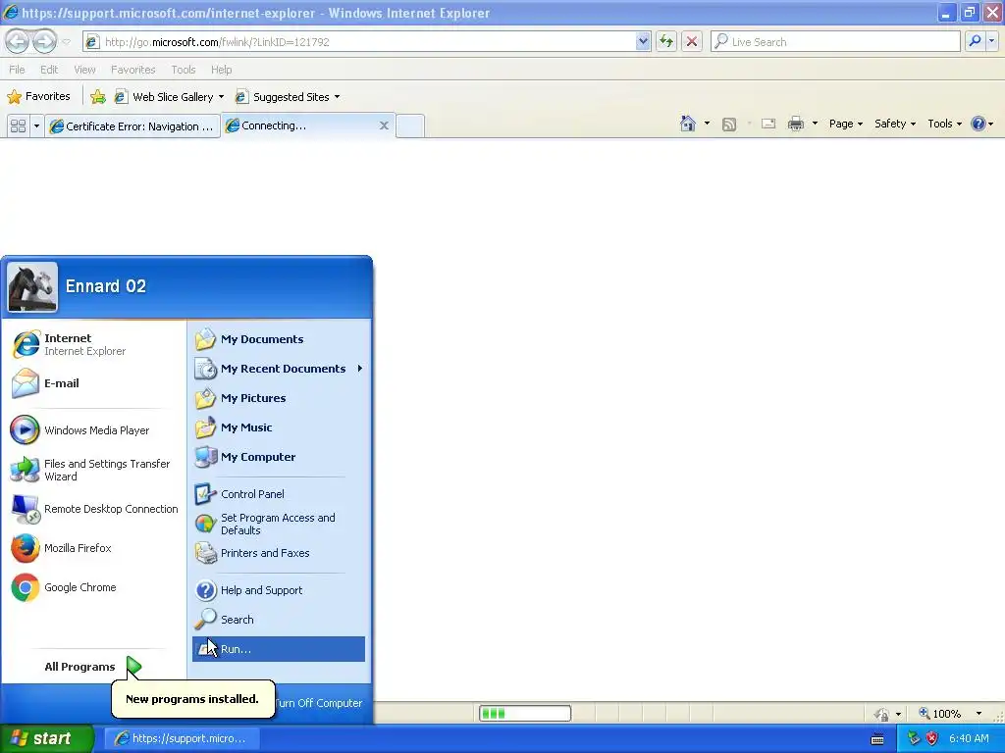Viewport: 1005px width, 753px height.
Task: Open the tab list dropdown arrow
Action: [x=36, y=126]
